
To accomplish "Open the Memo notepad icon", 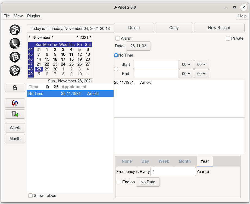I will (x=15, y=71).
